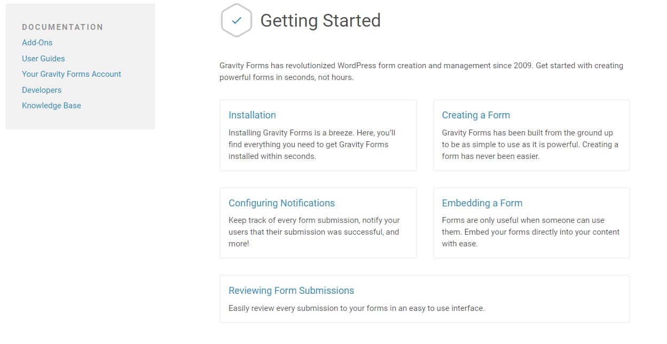Open the User Guides link
Viewport: 667px width, 344px height.
pyautogui.click(x=43, y=59)
